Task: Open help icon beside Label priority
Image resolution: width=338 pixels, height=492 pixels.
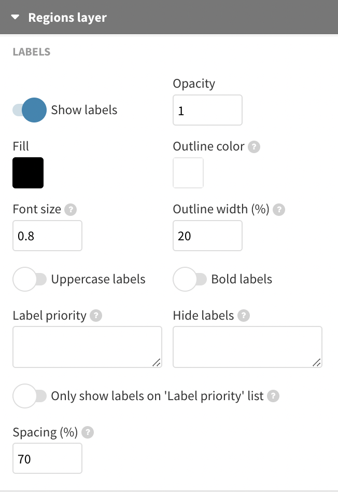Action: (96, 316)
